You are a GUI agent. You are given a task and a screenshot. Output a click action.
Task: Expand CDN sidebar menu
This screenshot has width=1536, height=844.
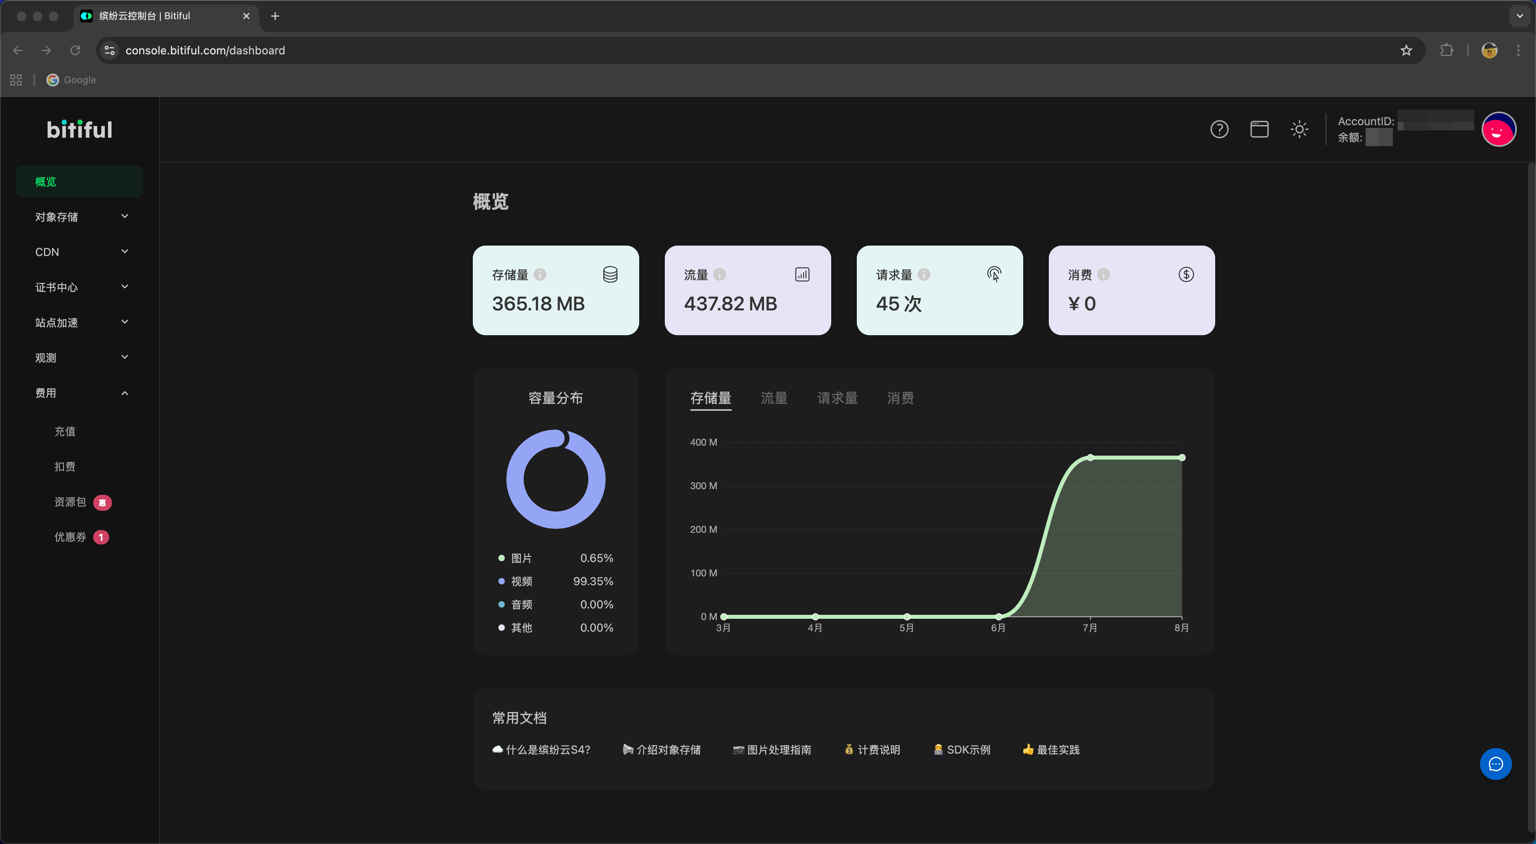[79, 252]
